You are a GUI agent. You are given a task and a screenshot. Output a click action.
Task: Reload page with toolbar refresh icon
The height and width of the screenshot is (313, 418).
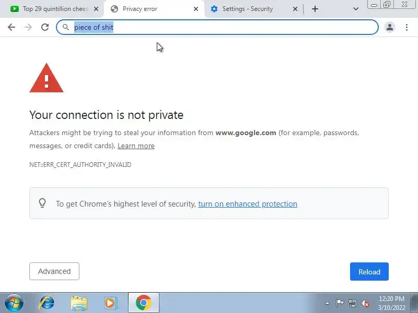pyautogui.click(x=45, y=27)
